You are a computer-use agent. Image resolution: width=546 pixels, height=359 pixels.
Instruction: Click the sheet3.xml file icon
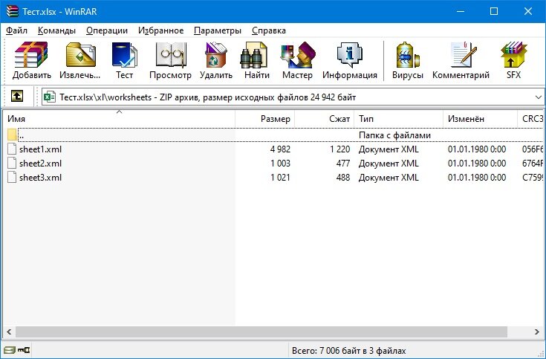tap(12, 177)
